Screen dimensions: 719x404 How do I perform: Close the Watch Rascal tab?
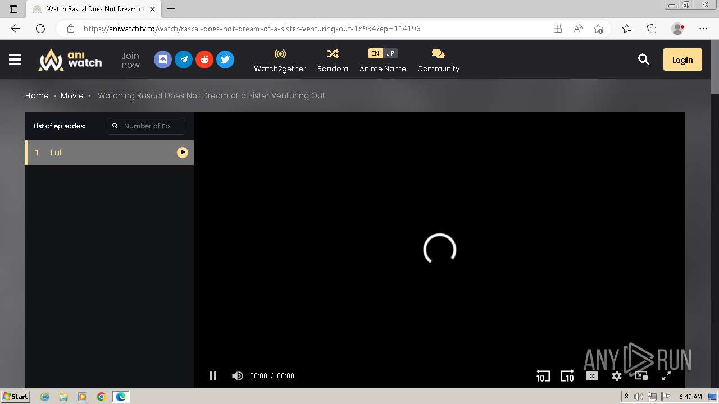(x=152, y=9)
